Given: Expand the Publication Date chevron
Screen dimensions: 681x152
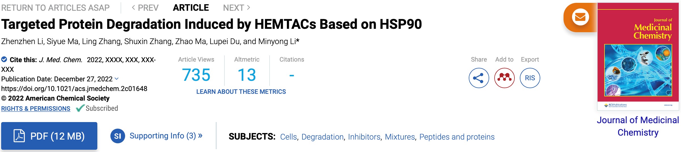Looking at the screenshot, I should [x=116, y=79].
